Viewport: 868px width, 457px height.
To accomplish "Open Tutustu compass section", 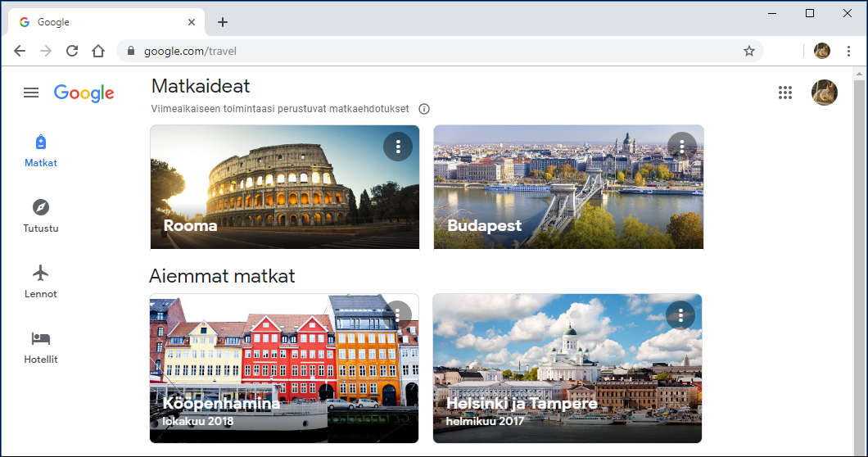I will pos(40,216).
